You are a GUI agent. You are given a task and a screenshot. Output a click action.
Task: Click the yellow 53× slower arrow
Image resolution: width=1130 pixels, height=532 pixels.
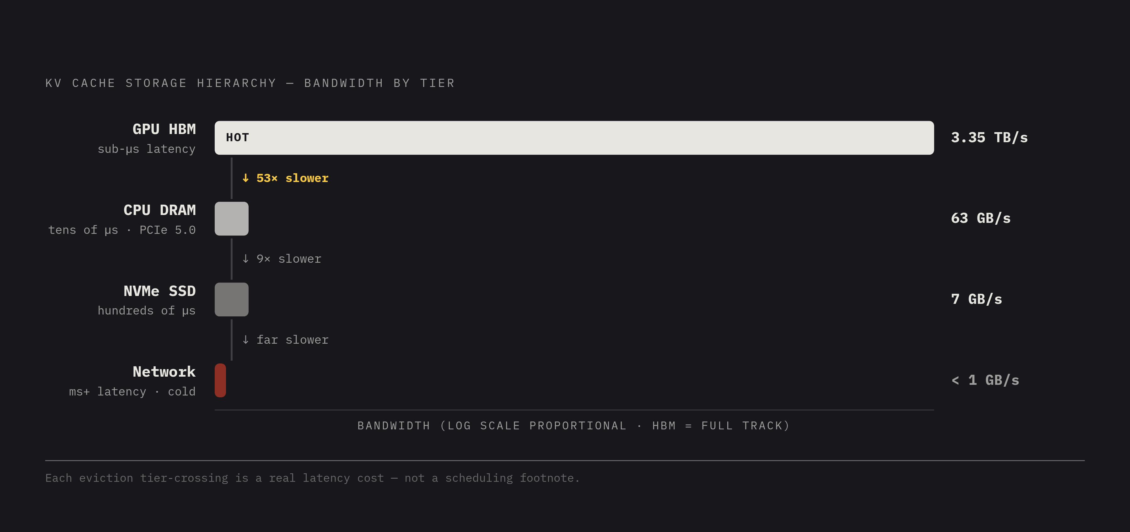[x=246, y=178]
